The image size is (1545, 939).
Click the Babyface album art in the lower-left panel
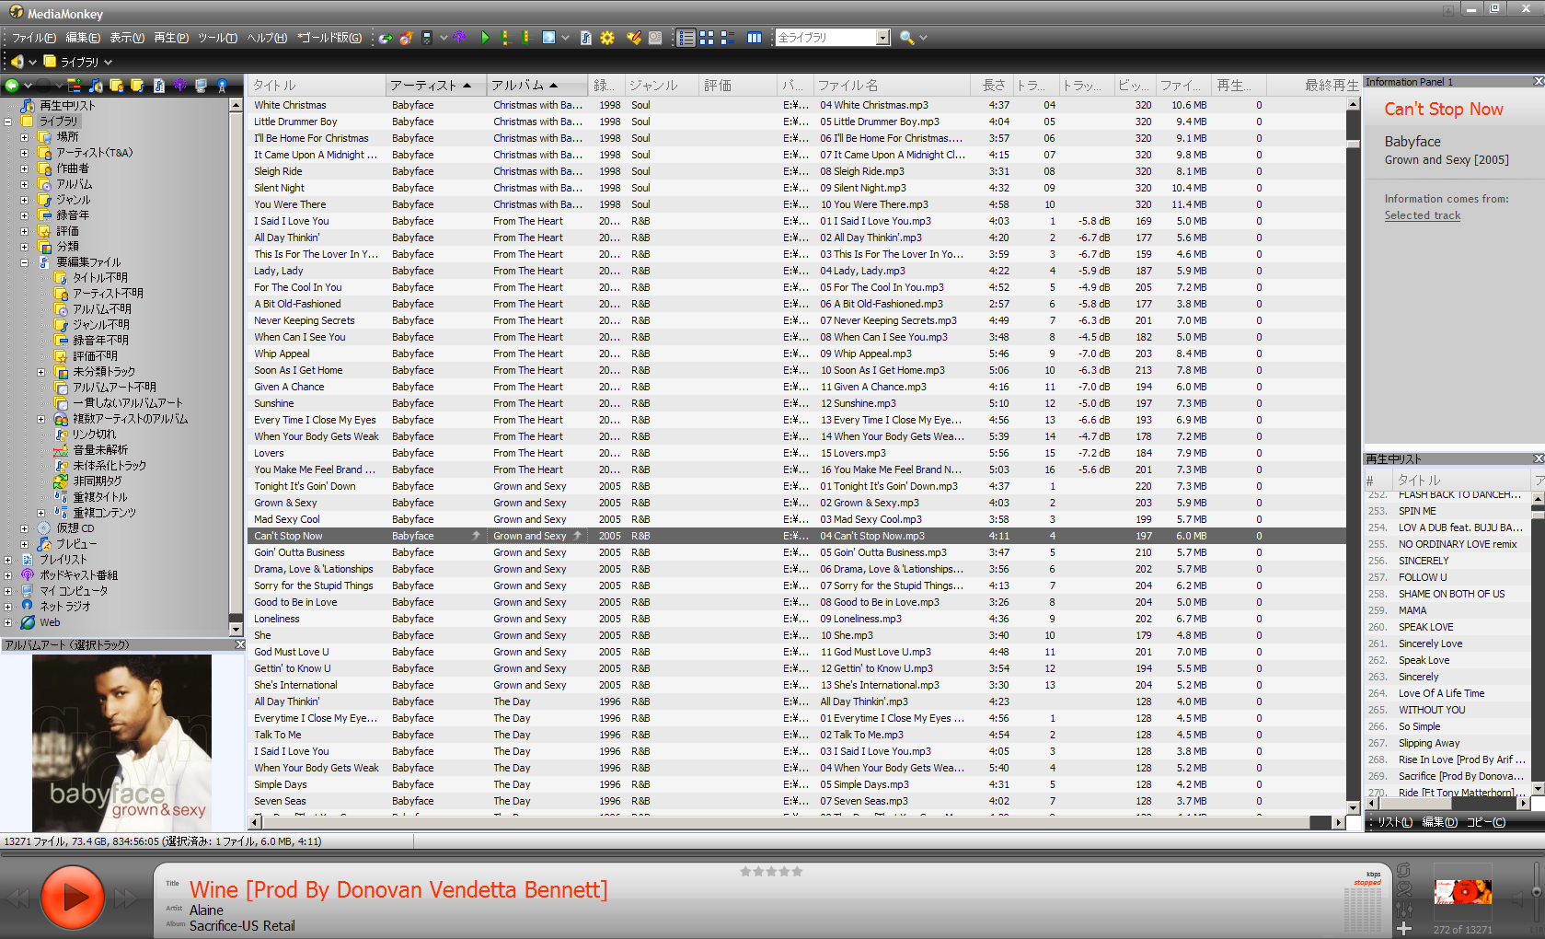[121, 743]
